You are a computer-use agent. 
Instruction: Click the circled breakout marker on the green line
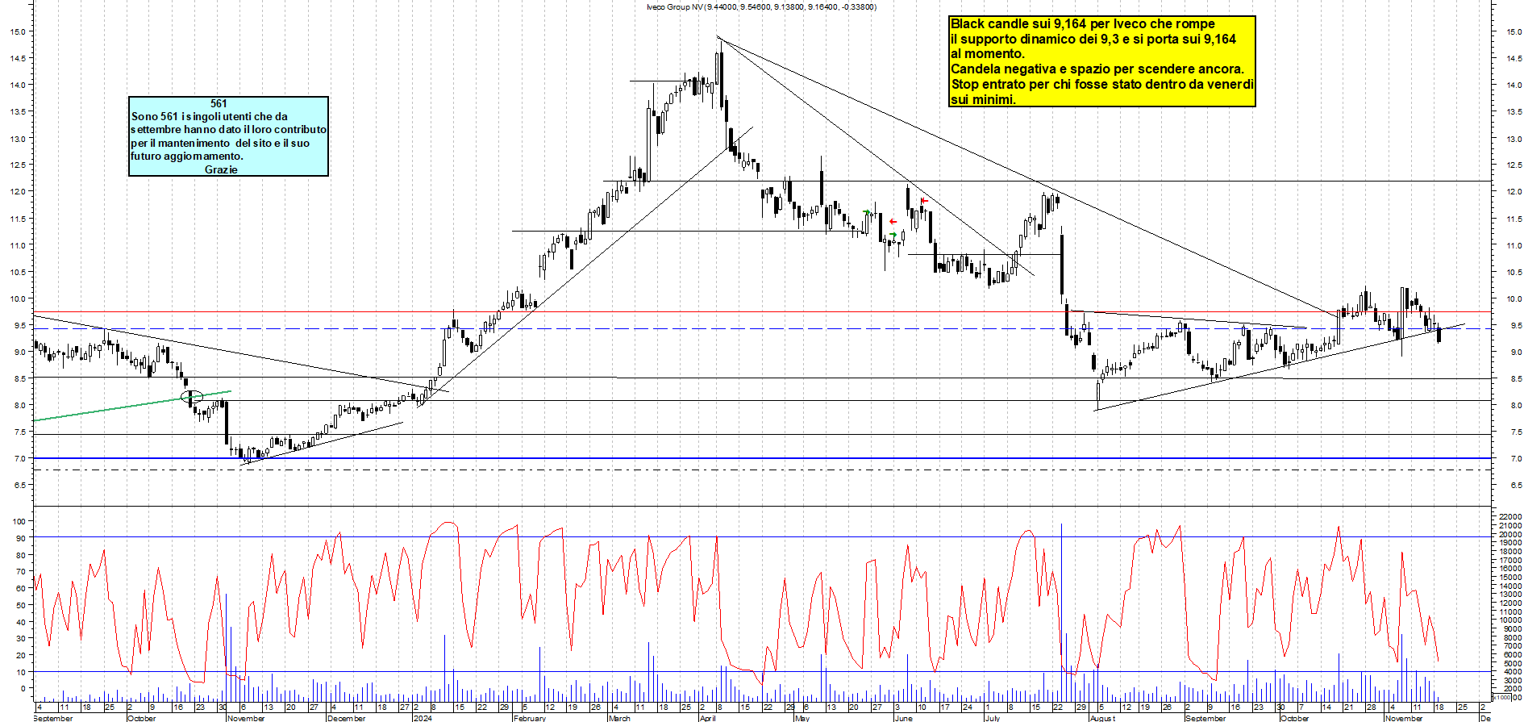click(x=192, y=396)
